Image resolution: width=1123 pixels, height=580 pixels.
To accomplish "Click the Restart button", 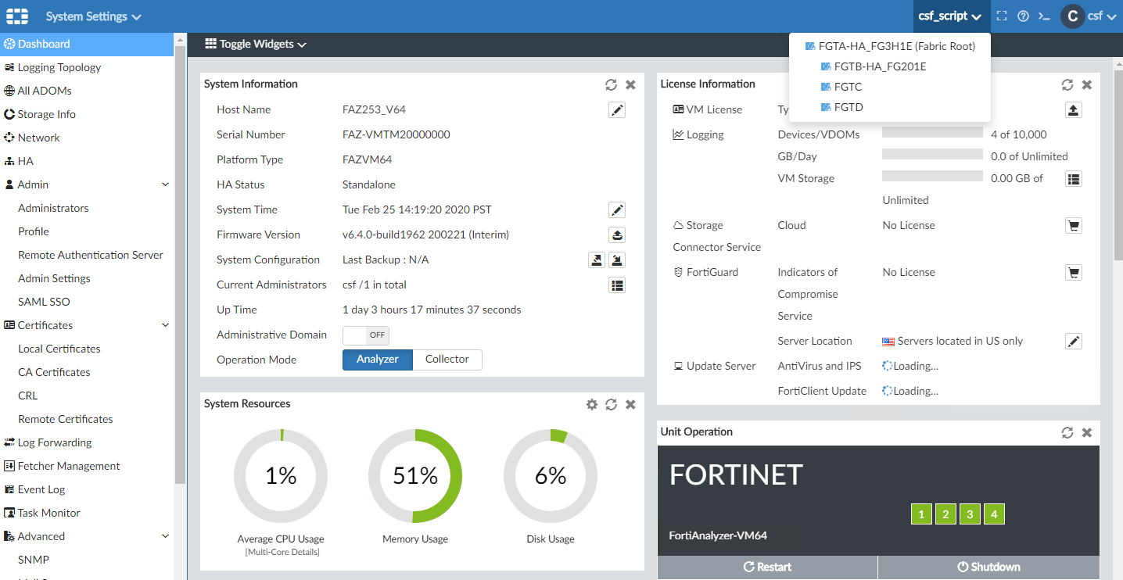I will [x=767, y=567].
